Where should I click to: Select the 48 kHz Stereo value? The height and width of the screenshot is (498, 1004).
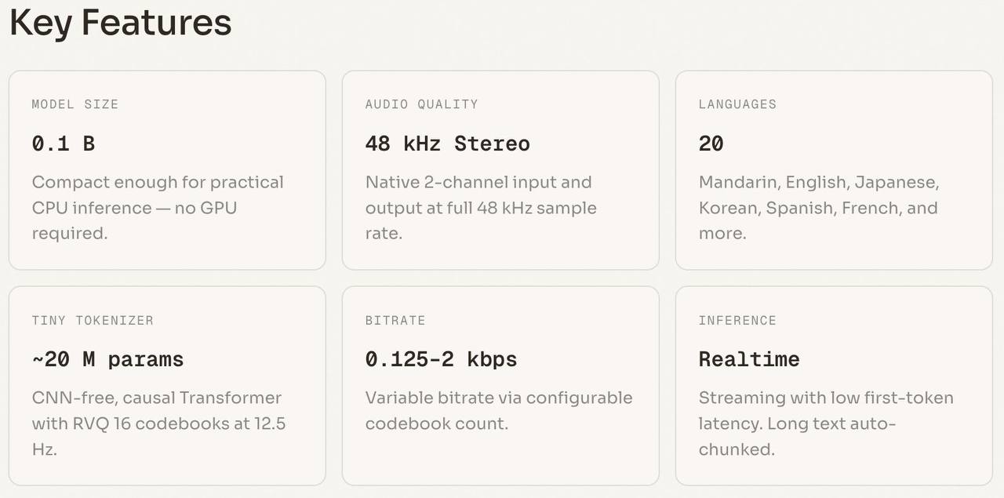tap(447, 144)
